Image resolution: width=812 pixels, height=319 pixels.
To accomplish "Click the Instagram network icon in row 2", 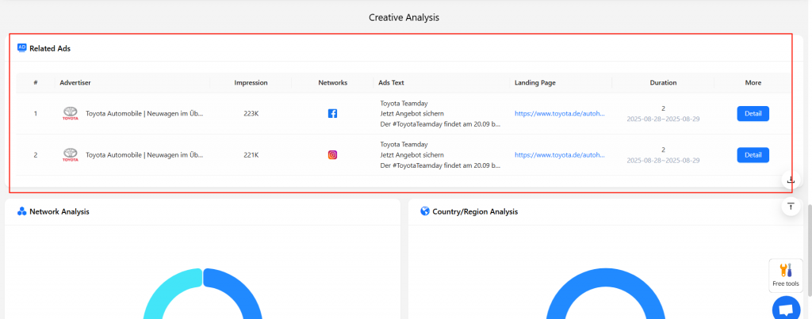I will tap(332, 155).
